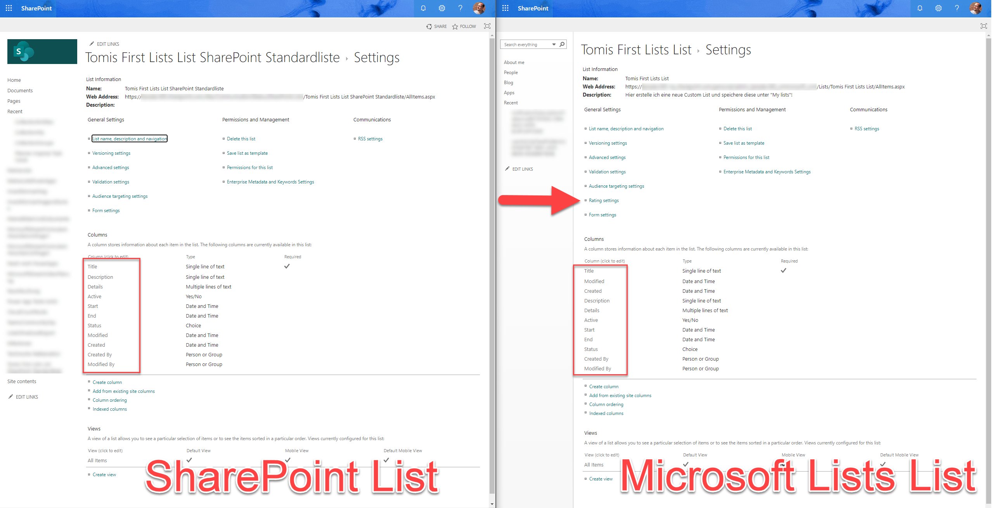Open Form settings in left window
Image resolution: width=992 pixels, height=508 pixels.
coord(106,210)
